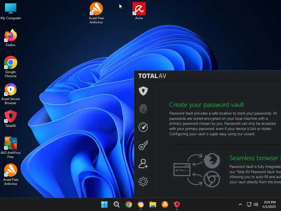Open the TotalAV malware protection shield tab

pyautogui.click(x=143, y=91)
